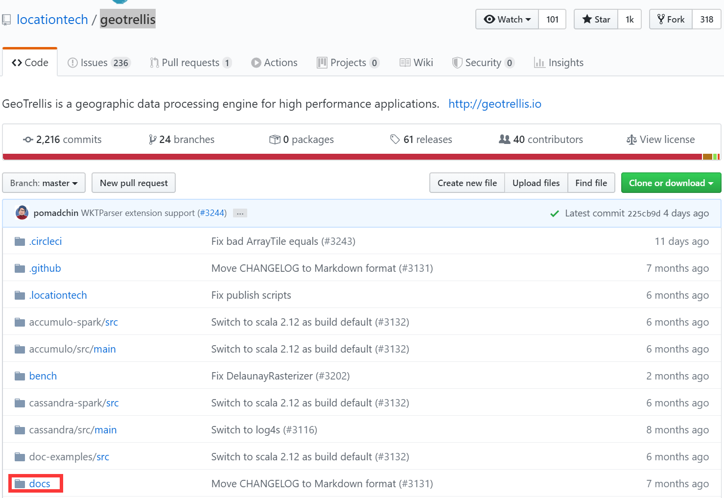Open the locationtech organization link
This screenshot has height=498, width=724.
[52, 20]
